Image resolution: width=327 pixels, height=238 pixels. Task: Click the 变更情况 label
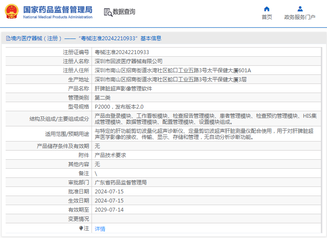coord(78,219)
